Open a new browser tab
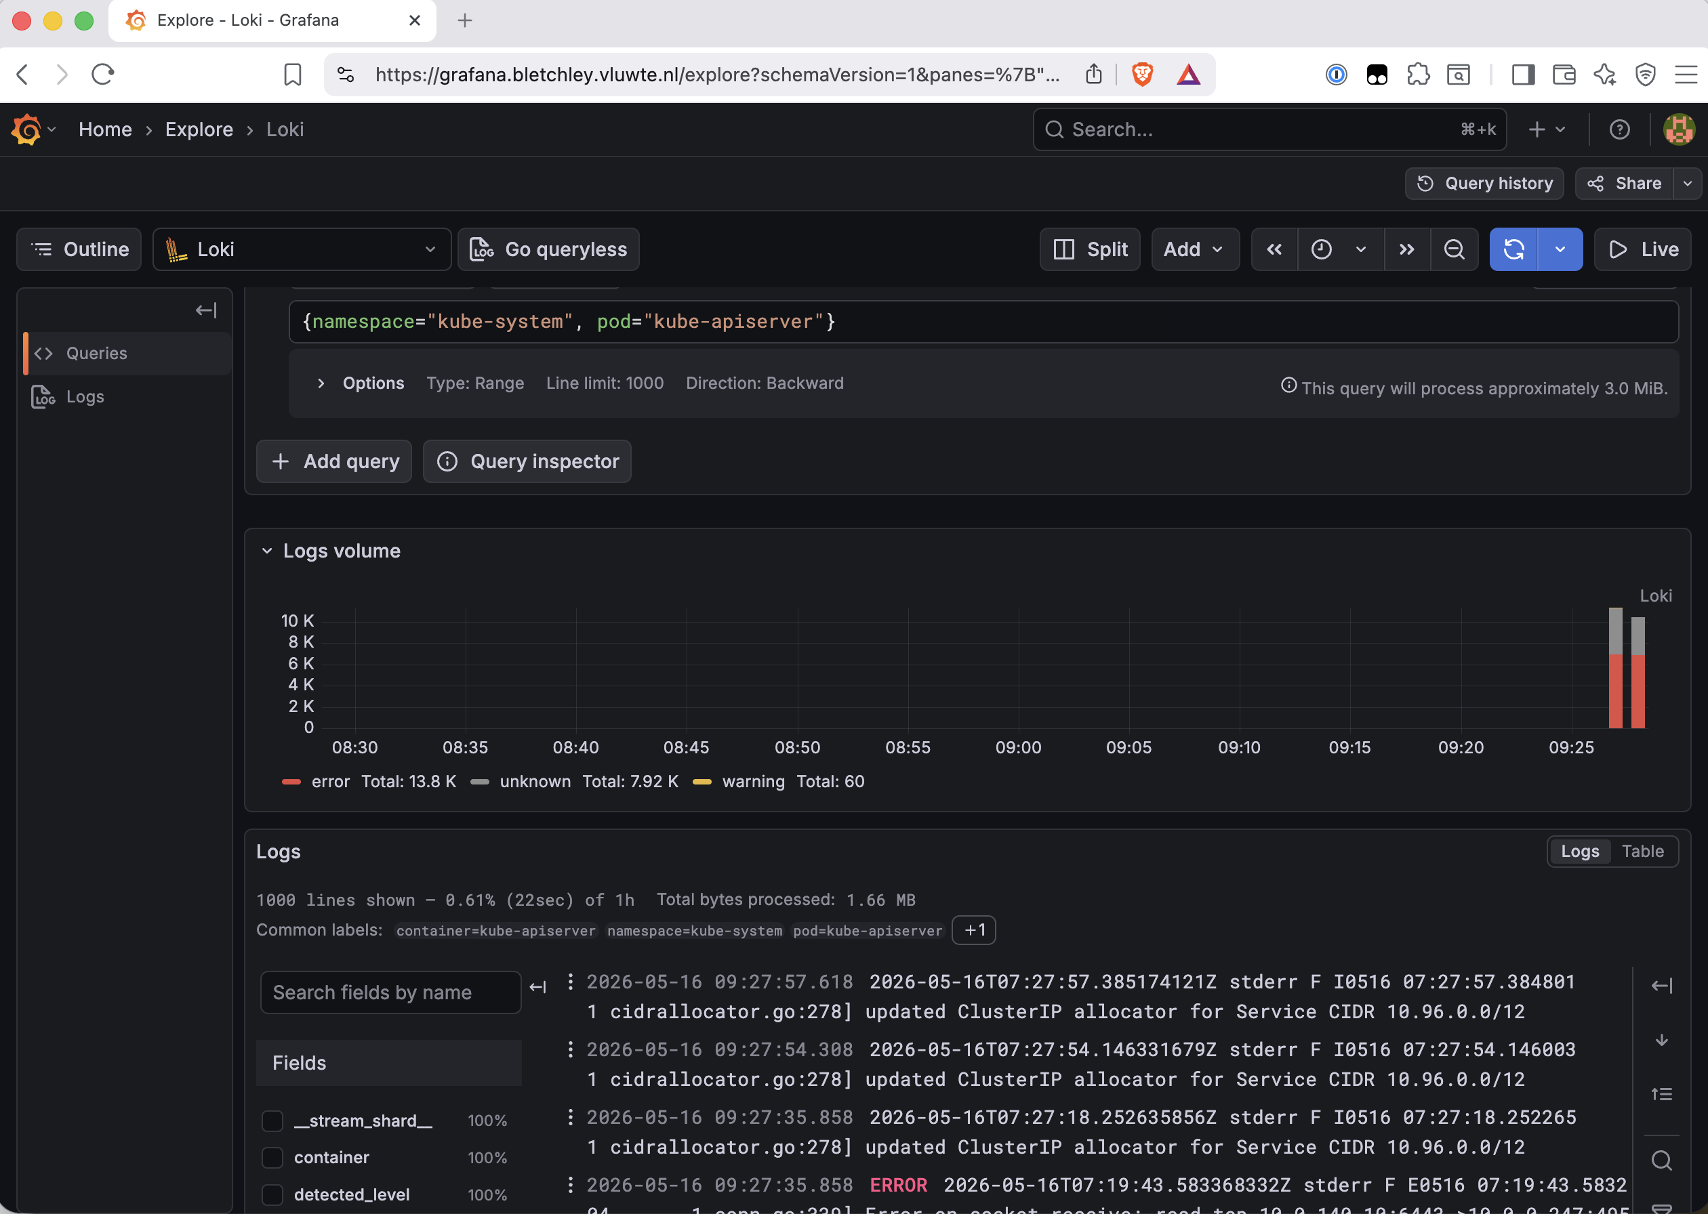This screenshot has width=1708, height=1214. [464, 20]
